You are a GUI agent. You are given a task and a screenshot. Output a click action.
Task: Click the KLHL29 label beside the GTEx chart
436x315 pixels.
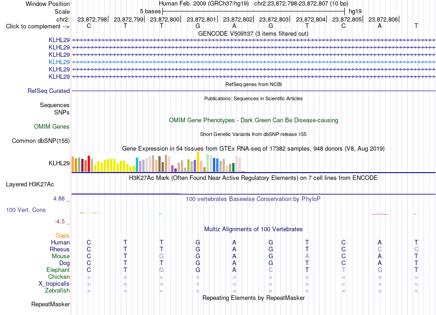pyautogui.click(x=59, y=163)
